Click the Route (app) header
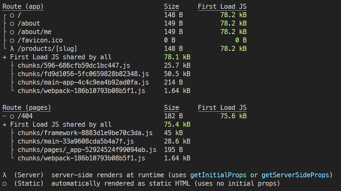 click(23, 7)
